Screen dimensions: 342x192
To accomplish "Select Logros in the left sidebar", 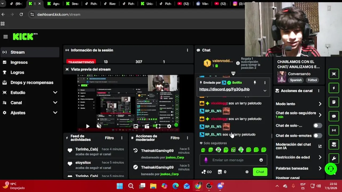I will 30,73.
